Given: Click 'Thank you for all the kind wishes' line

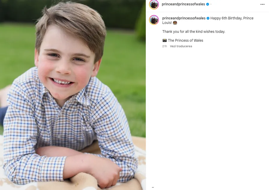Looking at the screenshot, I should pyautogui.click(x=193, y=31).
